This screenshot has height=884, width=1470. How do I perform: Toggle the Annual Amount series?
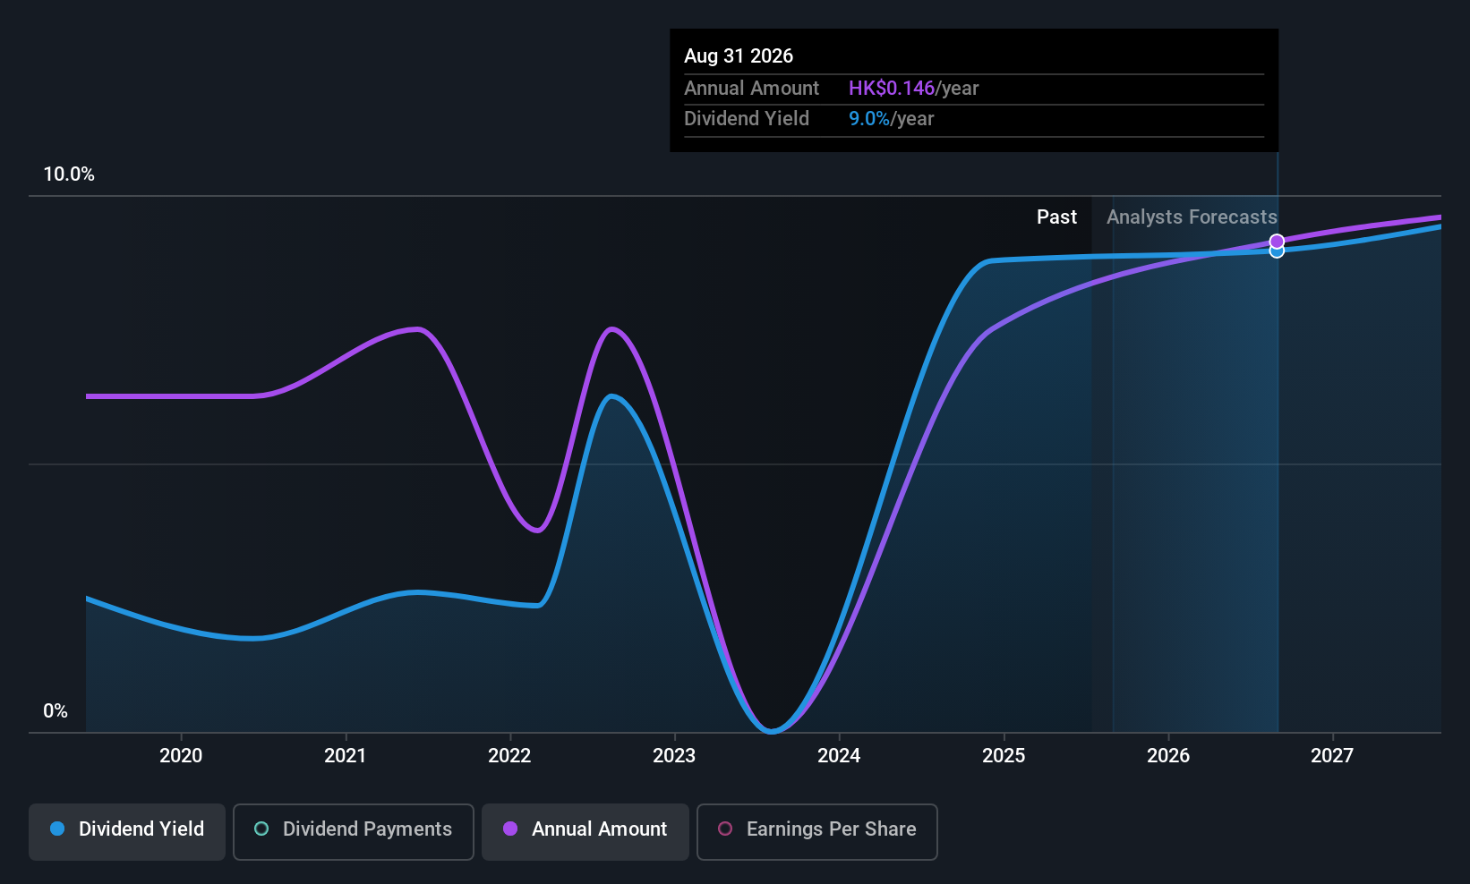[x=585, y=832]
